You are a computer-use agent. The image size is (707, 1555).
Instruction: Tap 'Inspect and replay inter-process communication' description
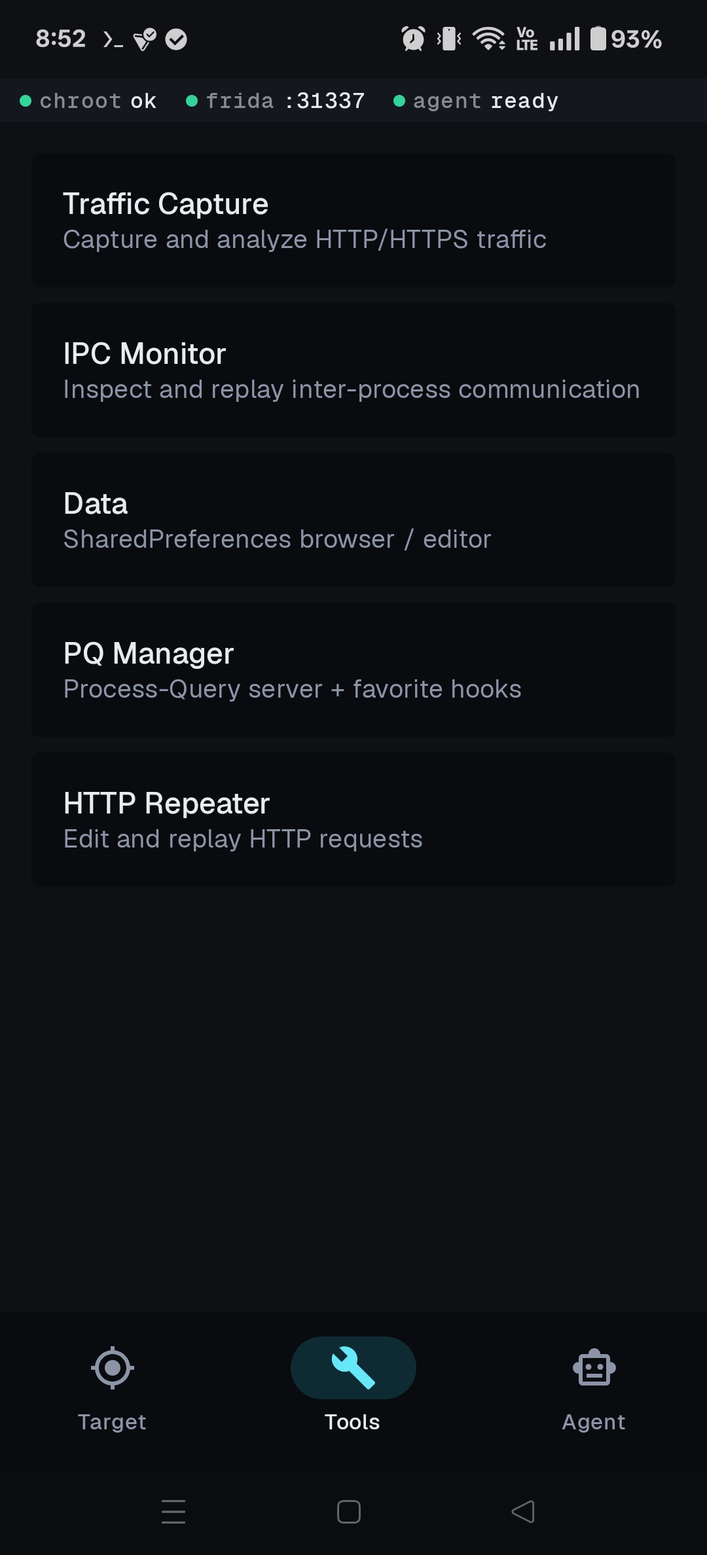[352, 389]
